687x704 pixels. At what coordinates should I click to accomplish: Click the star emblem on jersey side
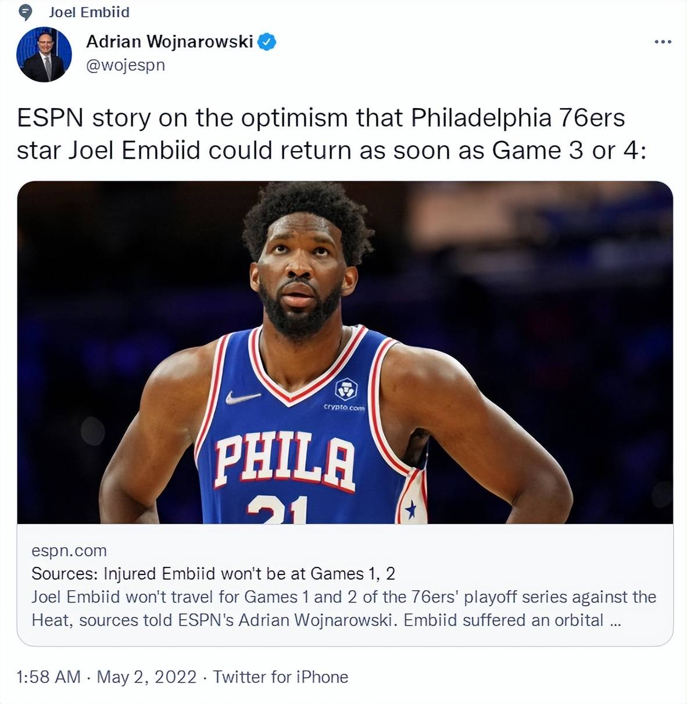coord(411,511)
